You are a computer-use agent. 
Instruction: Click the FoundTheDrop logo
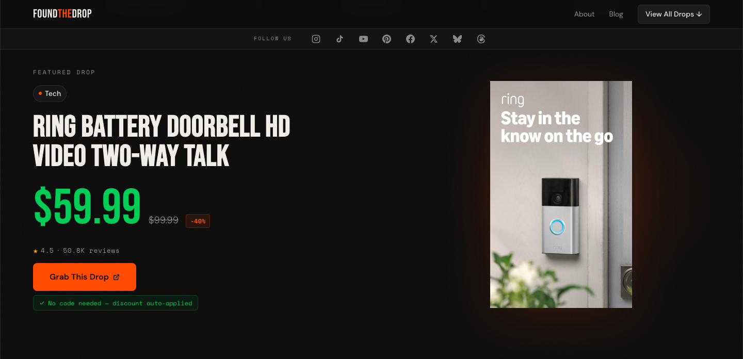62,14
